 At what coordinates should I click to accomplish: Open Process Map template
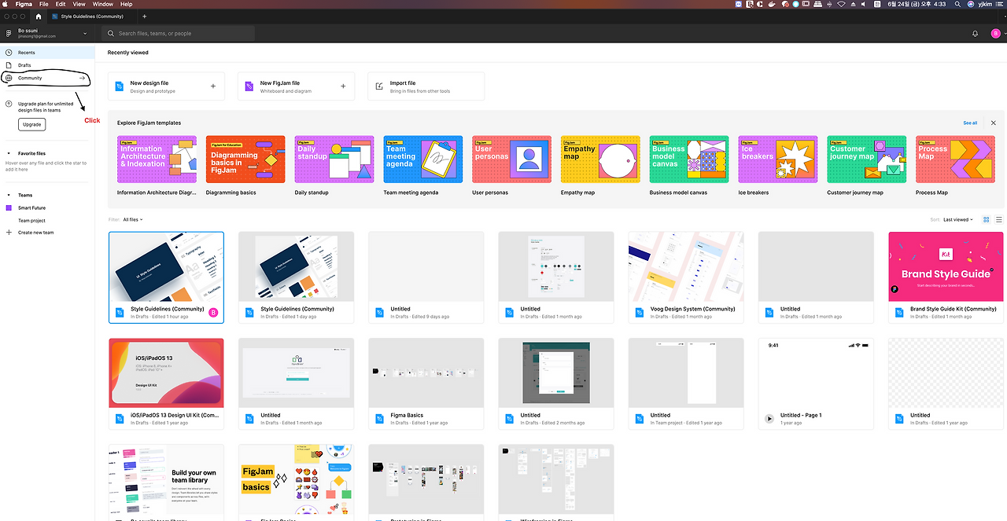(955, 166)
